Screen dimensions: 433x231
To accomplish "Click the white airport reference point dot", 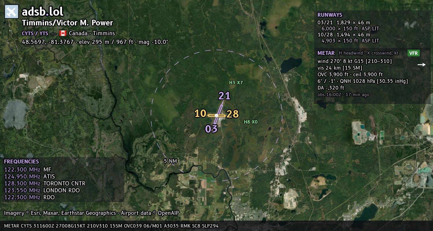I will (x=216, y=115).
